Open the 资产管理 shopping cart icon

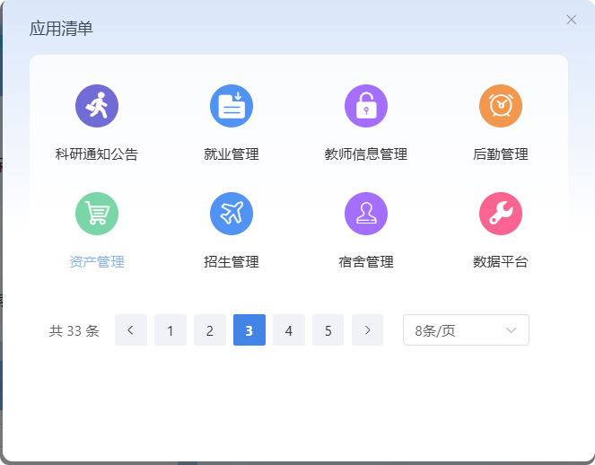[97, 214]
